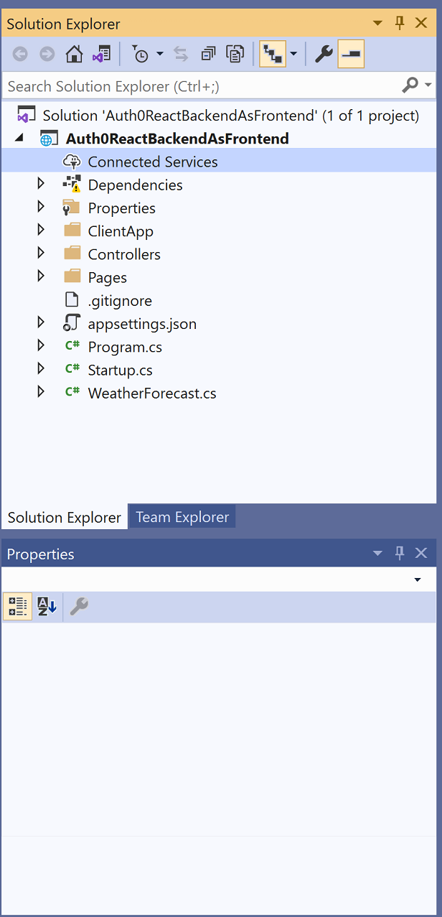442x917 pixels.
Task: Open search options dropdown arrow
Action: pyautogui.click(x=429, y=85)
